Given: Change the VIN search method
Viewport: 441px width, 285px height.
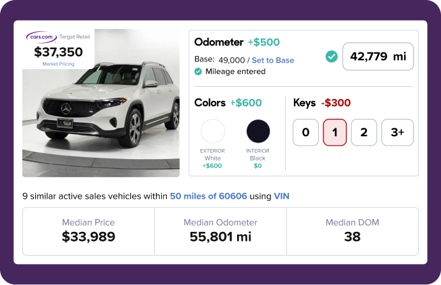Looking at the screenshot, I should pos(282,196).
